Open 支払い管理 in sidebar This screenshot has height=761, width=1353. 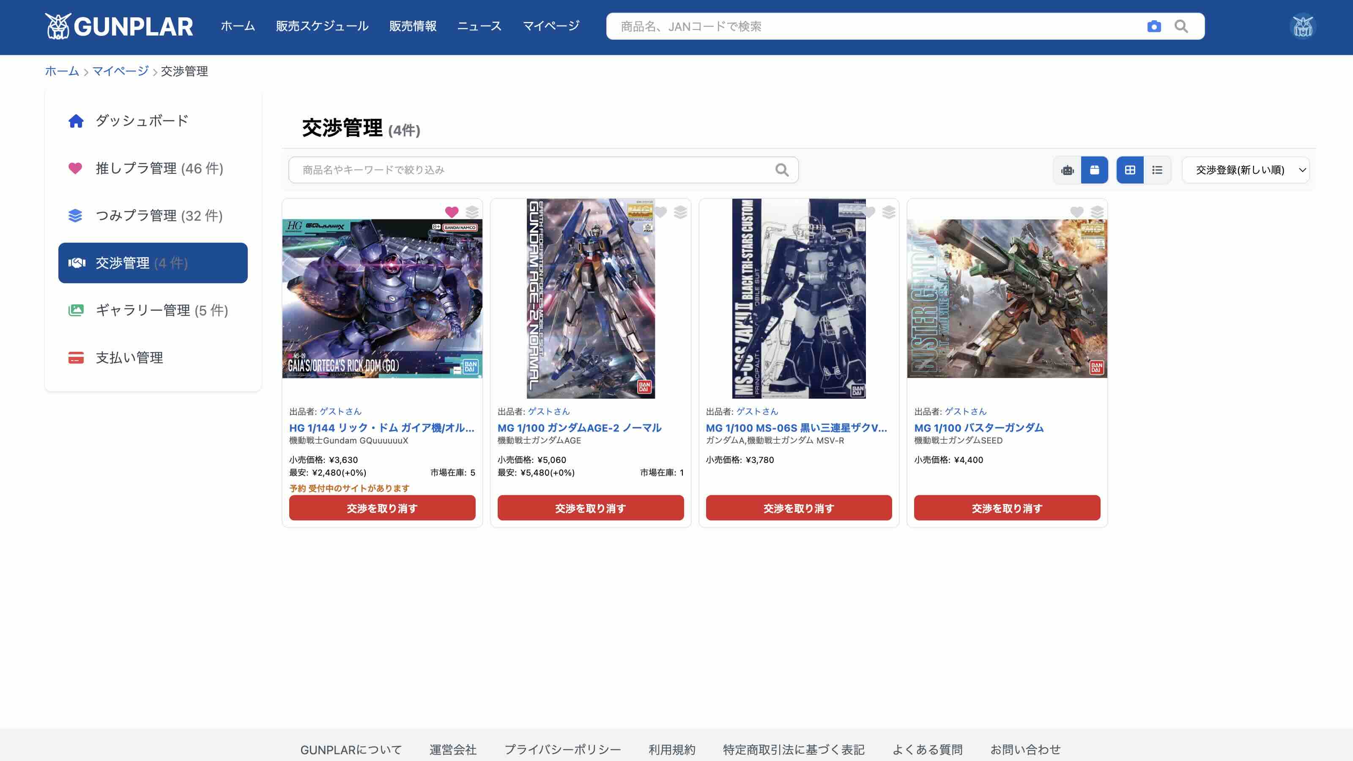click(153, 358)
